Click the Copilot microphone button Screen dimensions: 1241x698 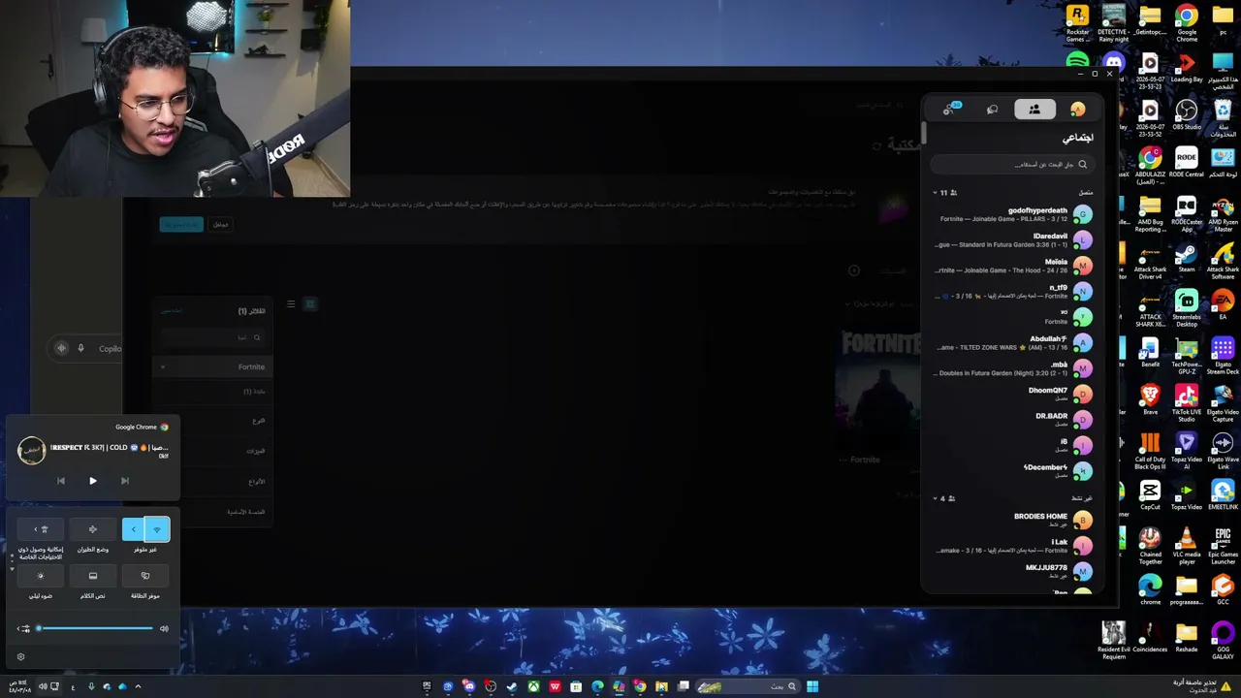(x=80, y=348)
